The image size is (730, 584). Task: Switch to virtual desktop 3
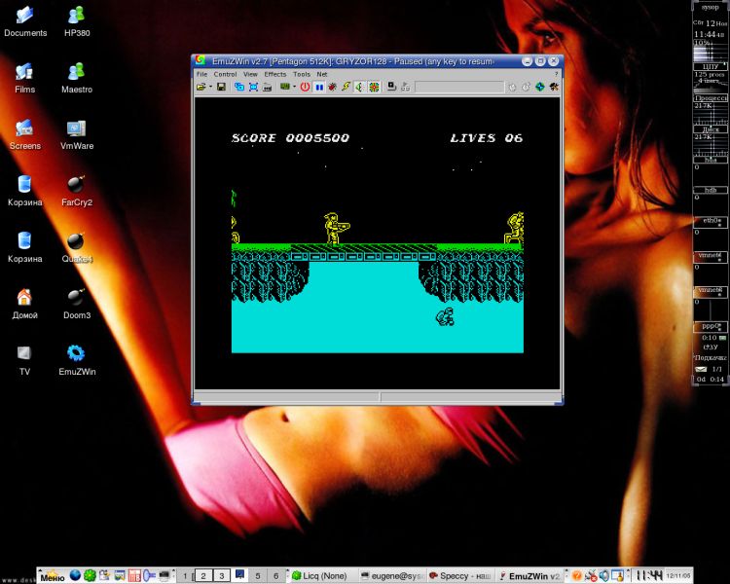click(221, 575)
